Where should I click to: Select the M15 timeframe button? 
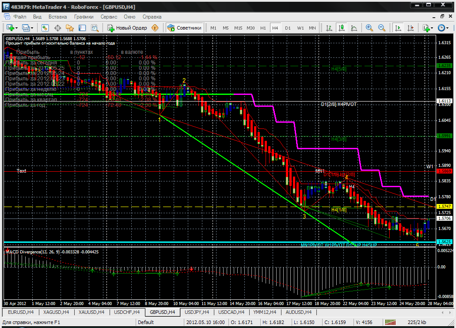click(x=238, y=28)
